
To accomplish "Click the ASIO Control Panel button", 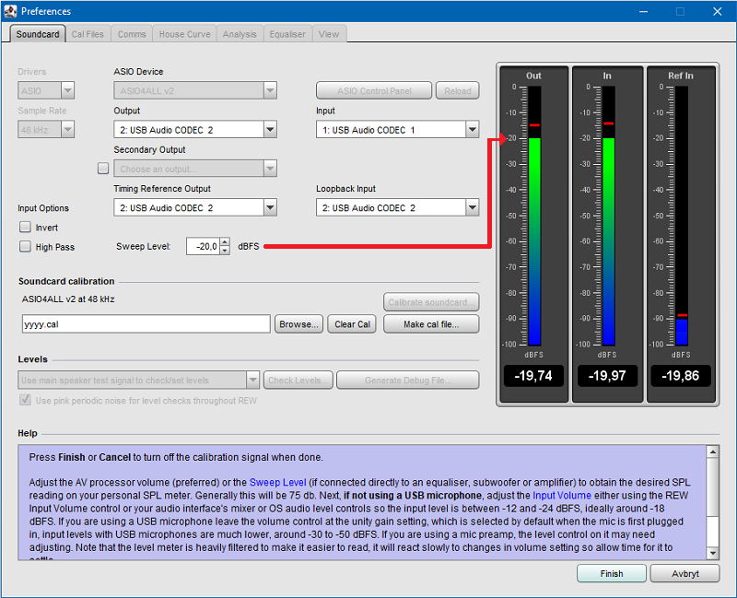I will 374,90.
